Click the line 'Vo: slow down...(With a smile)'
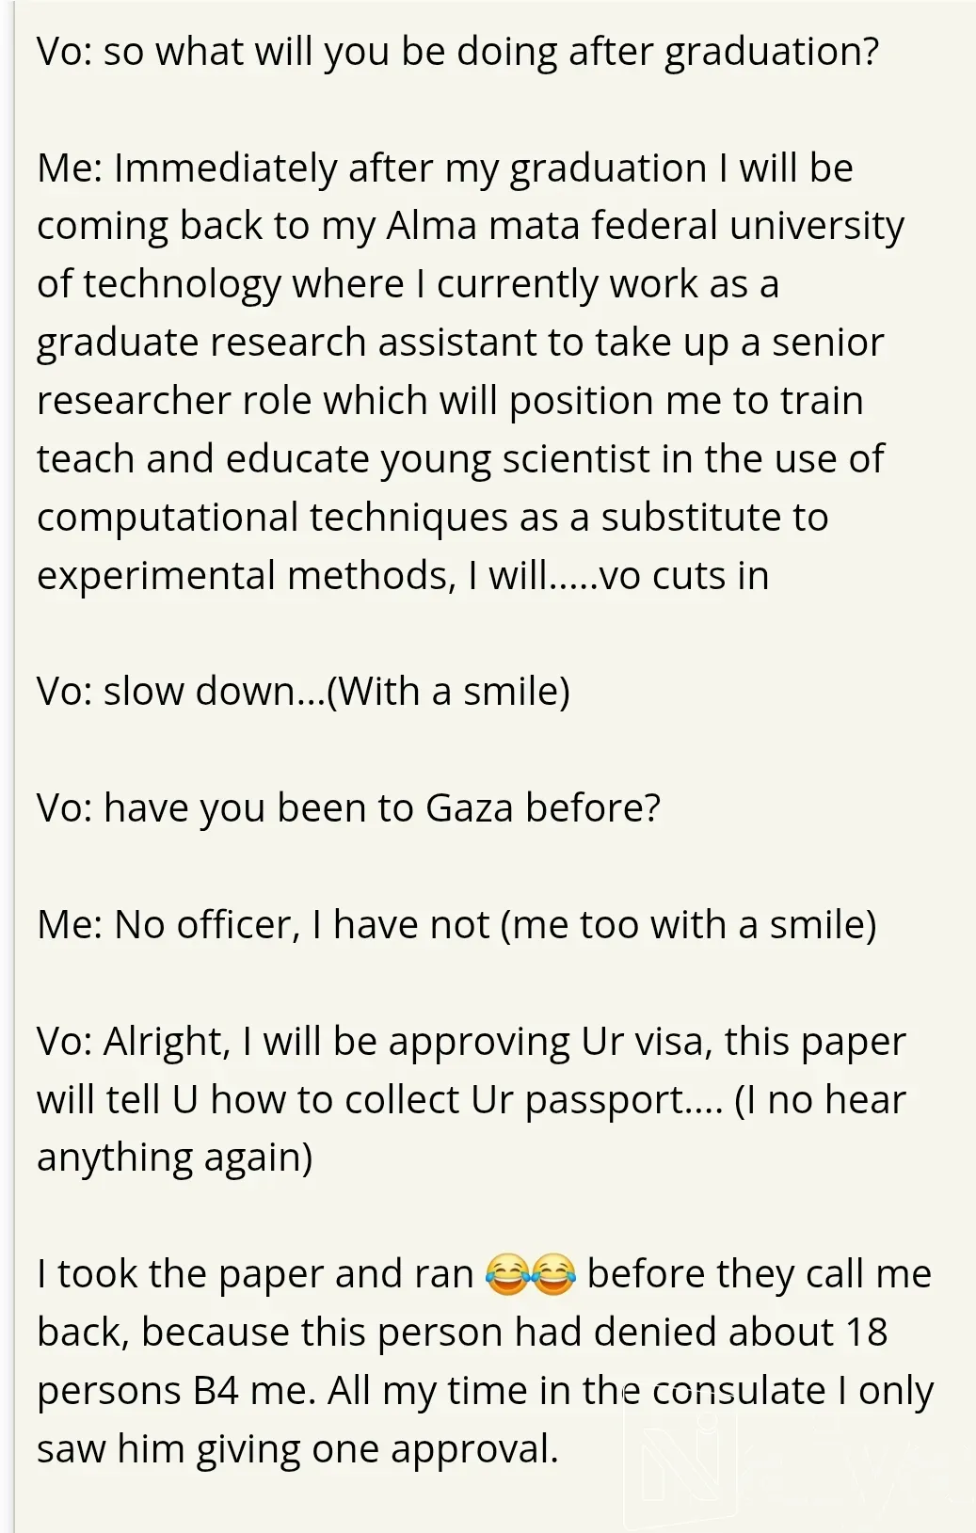This screenshot has width=976, height=1533. click(x=303, y=693)
